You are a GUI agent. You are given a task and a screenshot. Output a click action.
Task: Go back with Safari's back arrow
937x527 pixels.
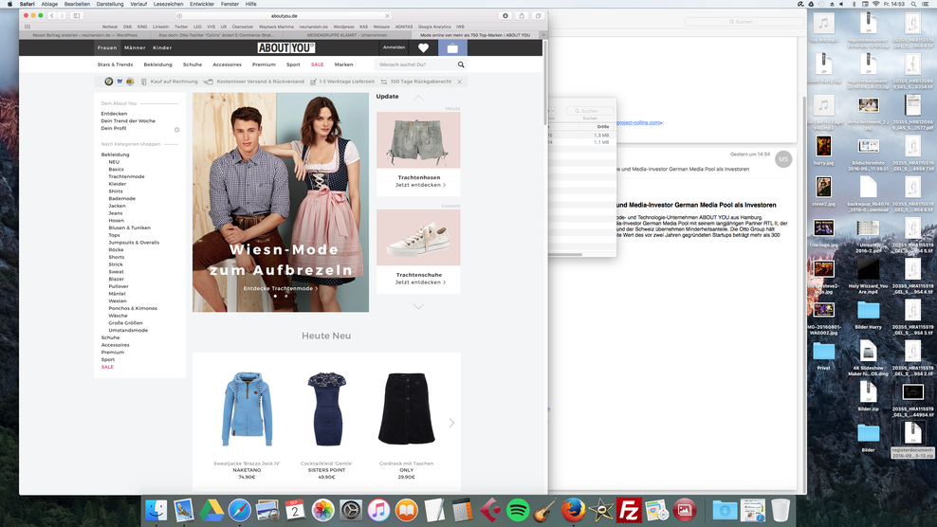[x=52, y=15]
